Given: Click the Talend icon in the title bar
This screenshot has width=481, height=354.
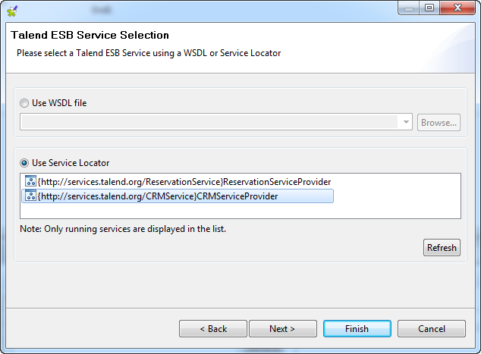Looking at the screenshot, I should point(11,9).
